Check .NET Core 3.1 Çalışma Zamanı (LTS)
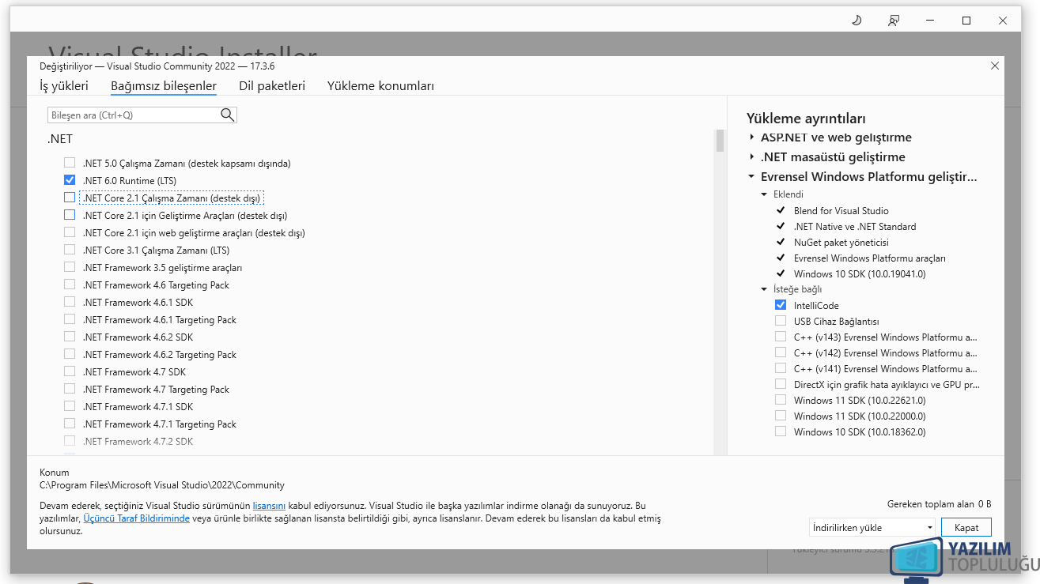The image size is (1040, 584). tap(70, 250)
